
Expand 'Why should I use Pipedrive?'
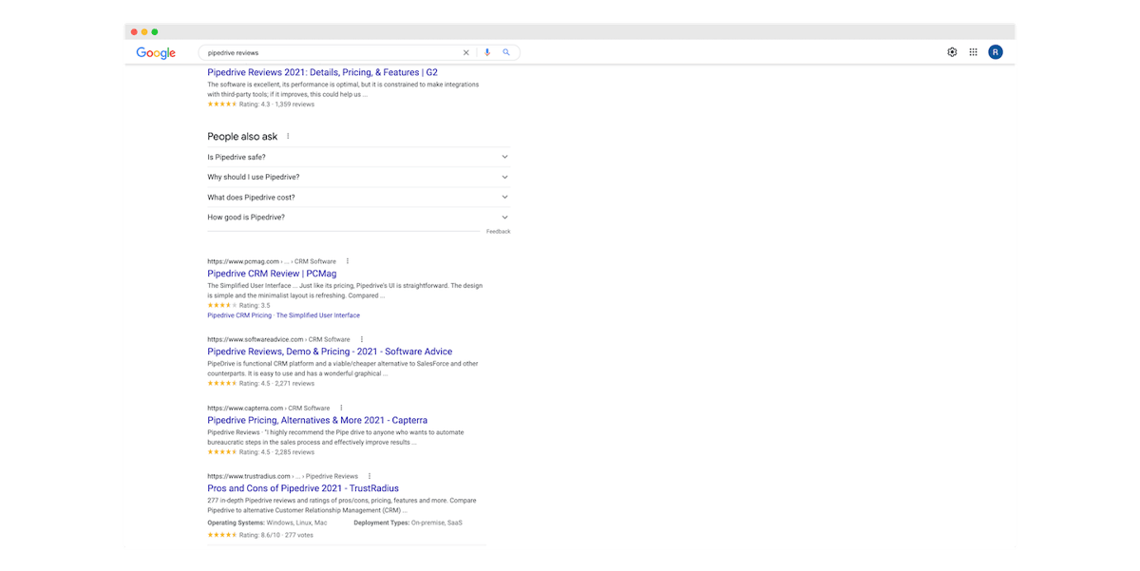click(x=358, y=177)
